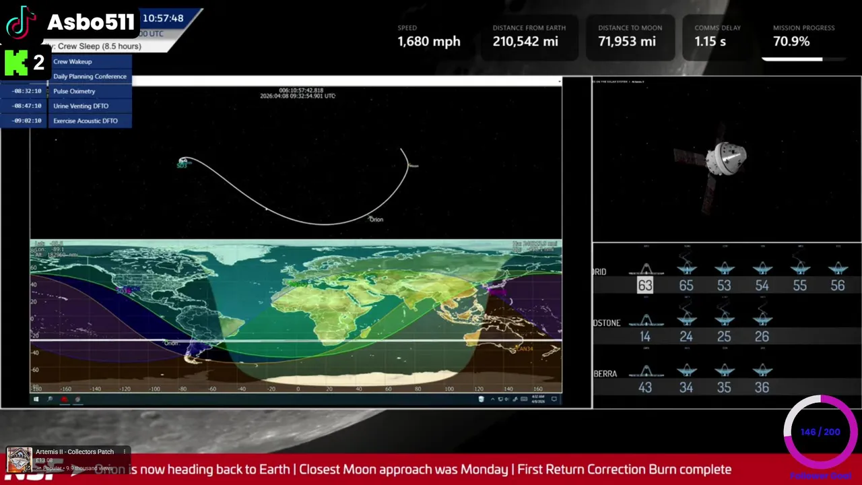
Task: Open the Artemis II - Collectors Patch title link
Action: [x=75, y=452]
